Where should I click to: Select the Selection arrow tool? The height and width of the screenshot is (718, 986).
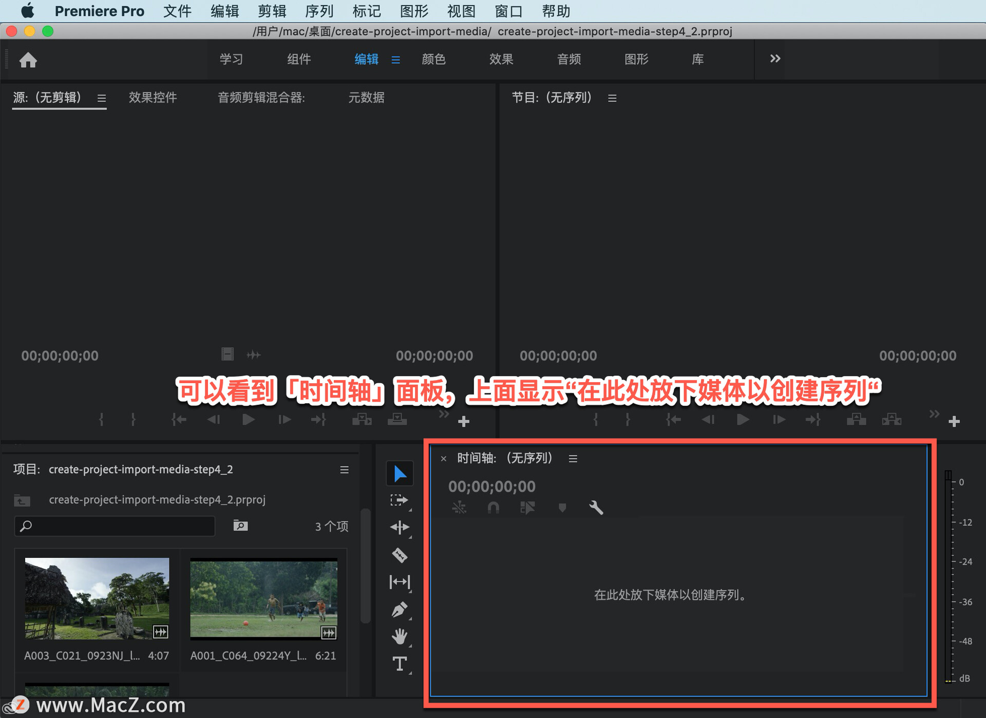(400, 474)
